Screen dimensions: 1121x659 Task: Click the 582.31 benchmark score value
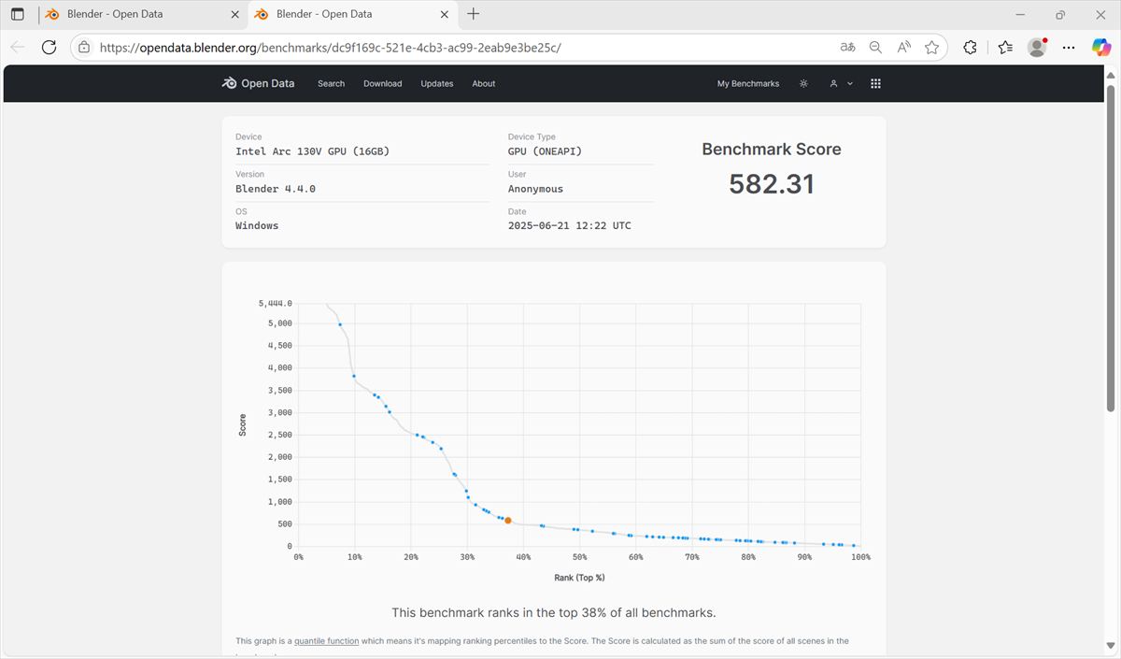tap(772, 183)
